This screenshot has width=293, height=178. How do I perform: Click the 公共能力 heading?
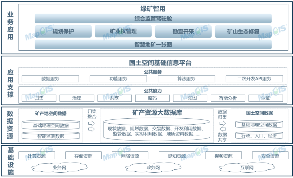[x=153, y=91]
